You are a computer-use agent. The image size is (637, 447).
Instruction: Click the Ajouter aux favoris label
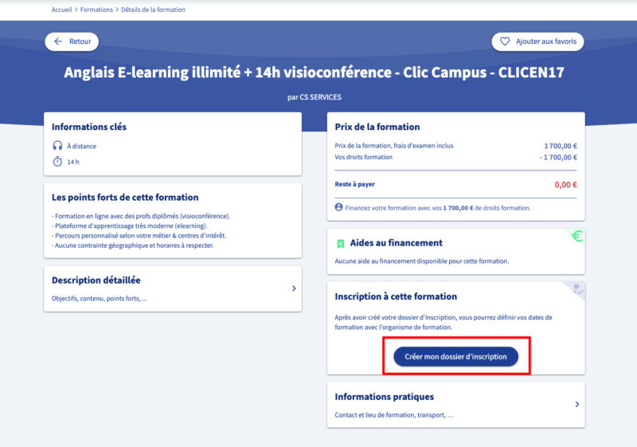click(545, 41)
